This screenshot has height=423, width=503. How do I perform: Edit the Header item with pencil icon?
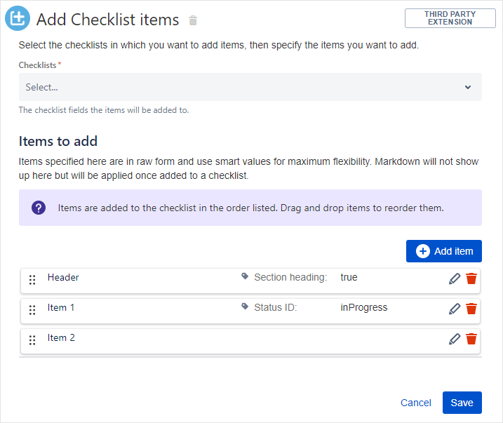click(455, 278)
